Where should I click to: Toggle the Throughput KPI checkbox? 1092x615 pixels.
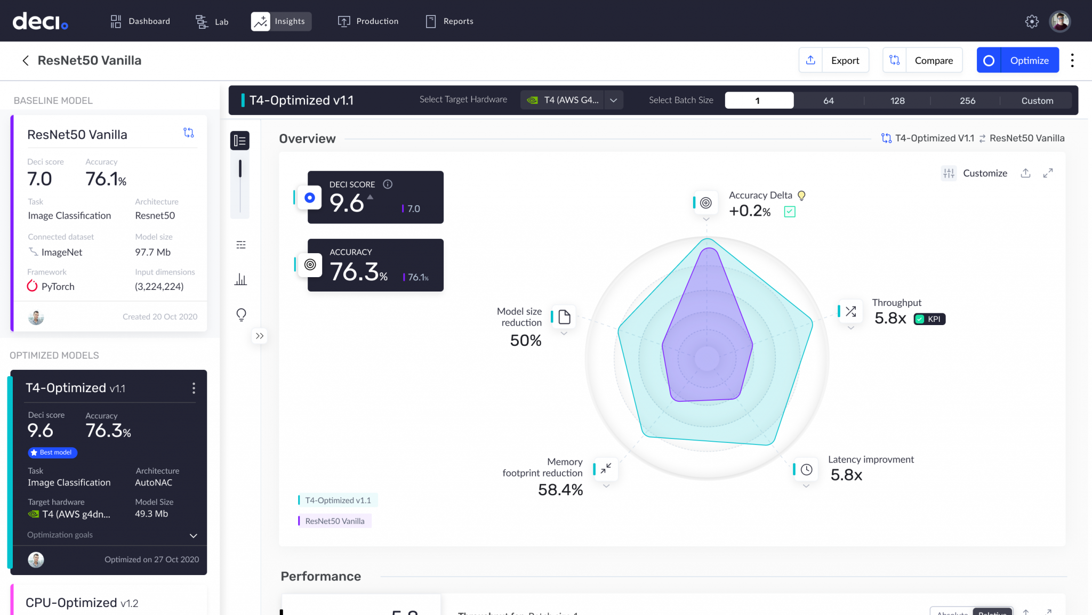920,319
